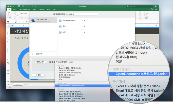
Task: Expand the formula bar with the arrow
Action: point(158,22)
